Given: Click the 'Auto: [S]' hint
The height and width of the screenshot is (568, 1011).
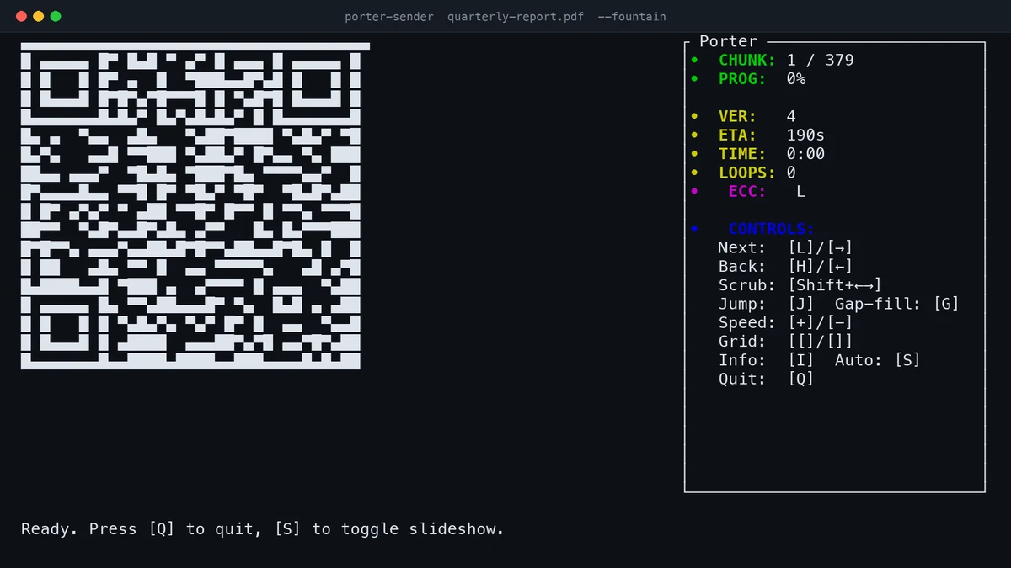Looking at the screenshot, I should point(878,360).
